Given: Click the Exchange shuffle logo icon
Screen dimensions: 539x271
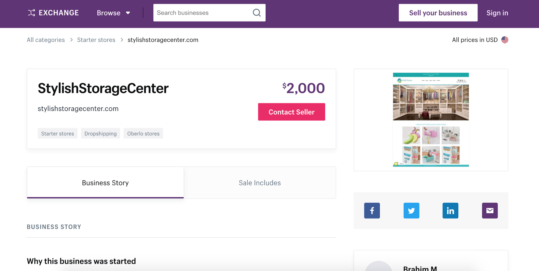Looking at the screenshot, I should (32, 13).
